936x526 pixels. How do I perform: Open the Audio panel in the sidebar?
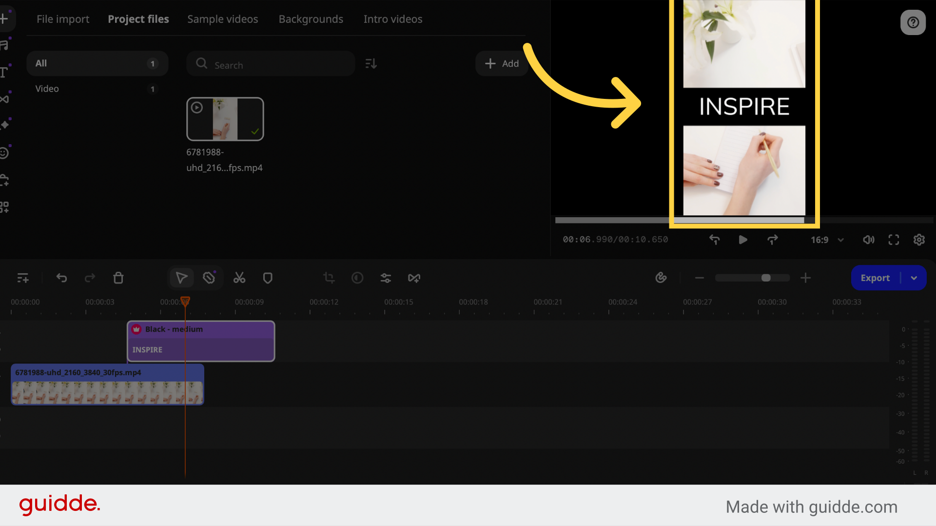(5, 44)
